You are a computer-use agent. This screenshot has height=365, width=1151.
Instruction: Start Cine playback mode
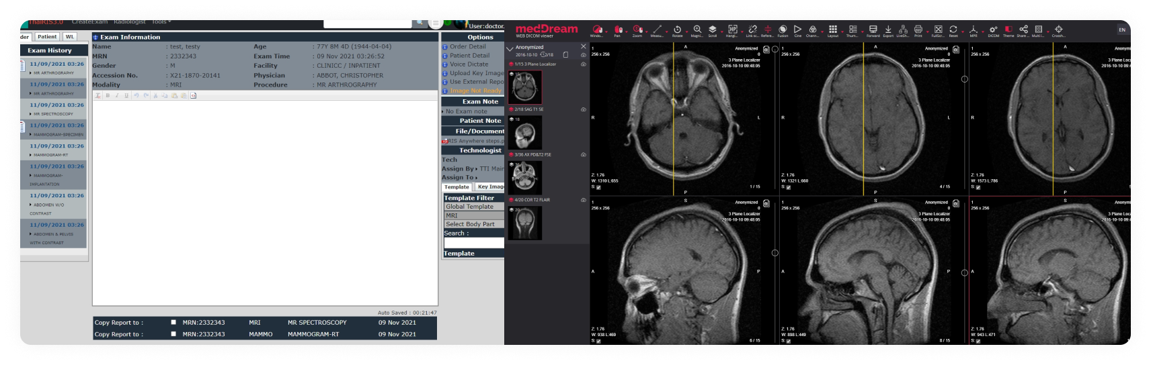(x=797, y=30)
